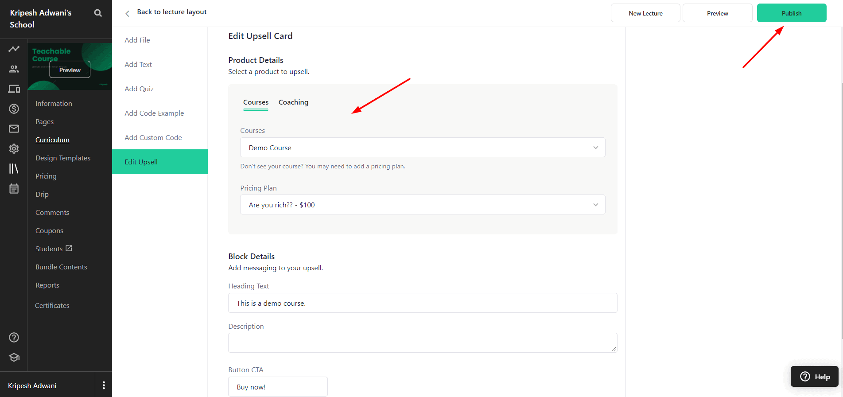Select Add Quiz from the lecture menu

coord(139,89)
